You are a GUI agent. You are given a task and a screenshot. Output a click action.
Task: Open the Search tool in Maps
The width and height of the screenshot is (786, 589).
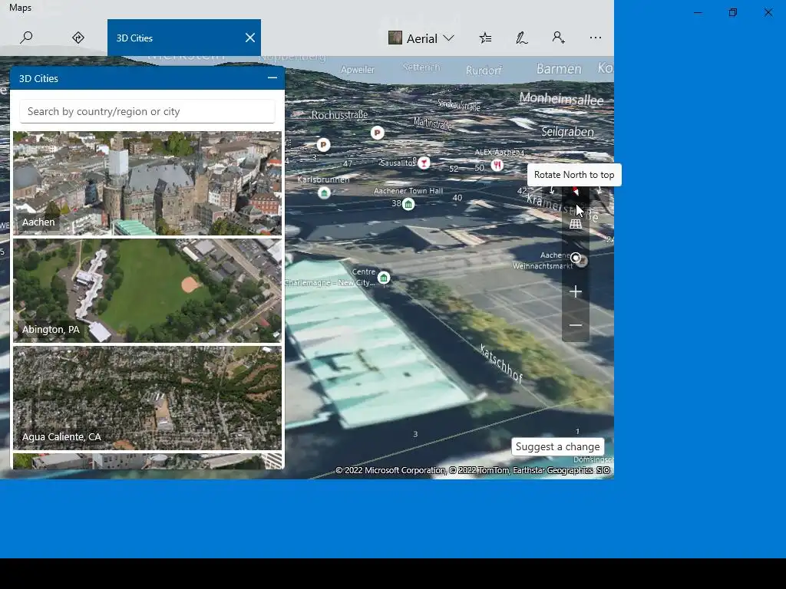point(26,38)
